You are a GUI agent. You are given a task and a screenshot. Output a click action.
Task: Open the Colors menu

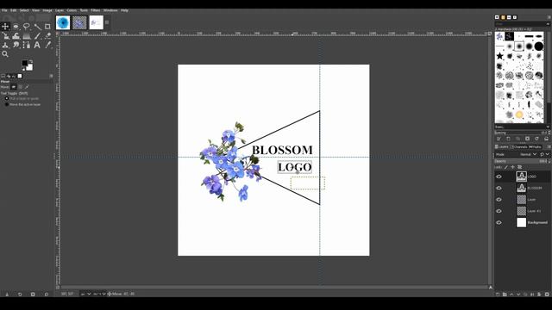pyautogui.click(x=72, y=10)
